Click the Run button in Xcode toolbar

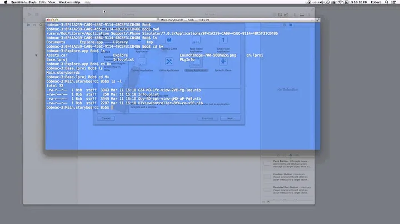(x=29, y=14)
